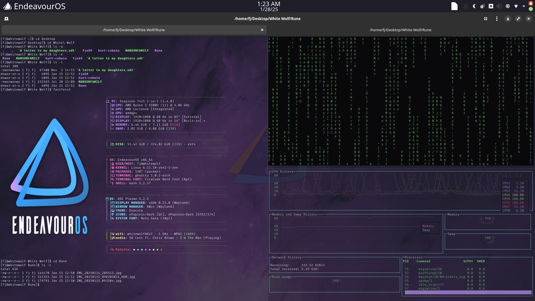Screen dimensions: 535x301
Task: Click the PC Inspiron 7415 2-in-1 line
Action: click(x=140, y=101)
